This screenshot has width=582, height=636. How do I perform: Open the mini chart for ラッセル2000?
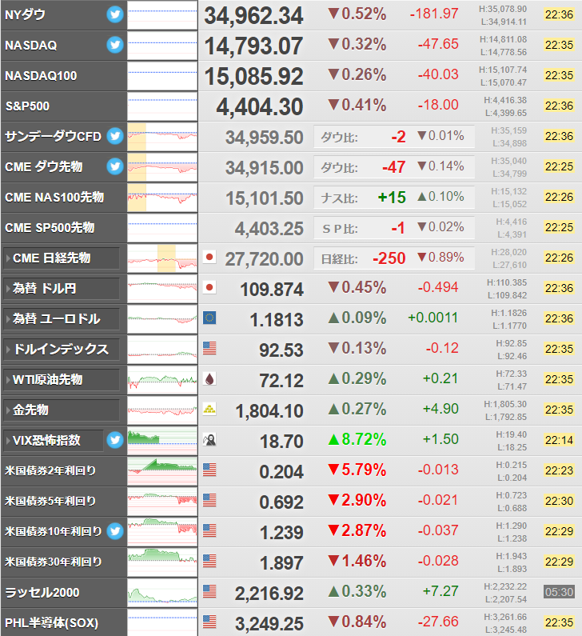coord(162,593)
